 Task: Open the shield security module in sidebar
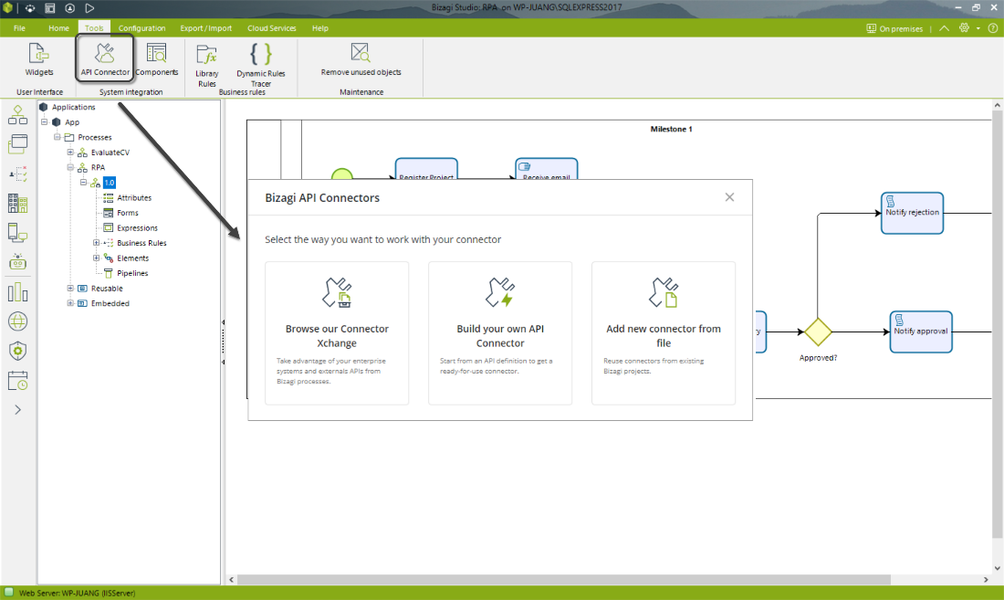tap(18, 351)
